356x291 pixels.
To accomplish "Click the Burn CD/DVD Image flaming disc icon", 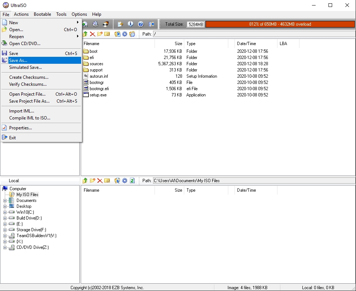I will click(x=106, y=24).
